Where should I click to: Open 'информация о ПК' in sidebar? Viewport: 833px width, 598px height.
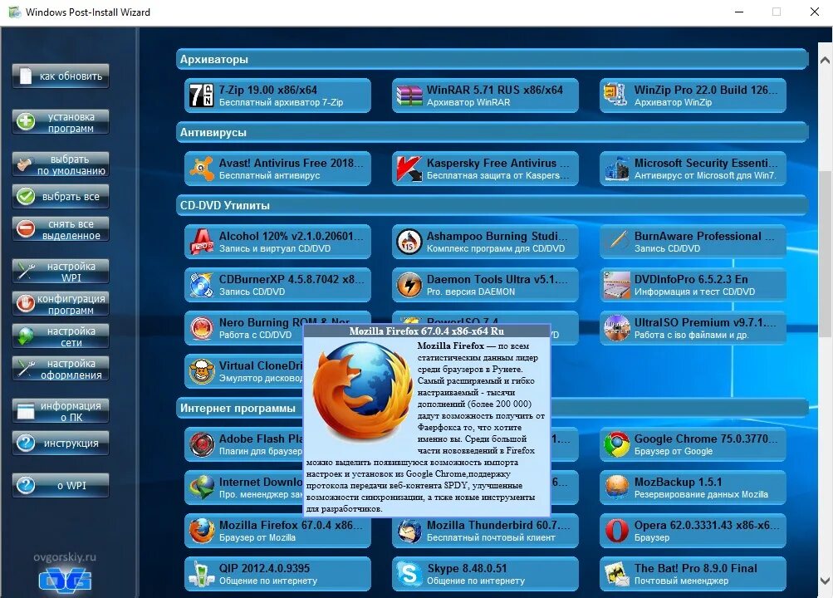click(x=61, y=411)
